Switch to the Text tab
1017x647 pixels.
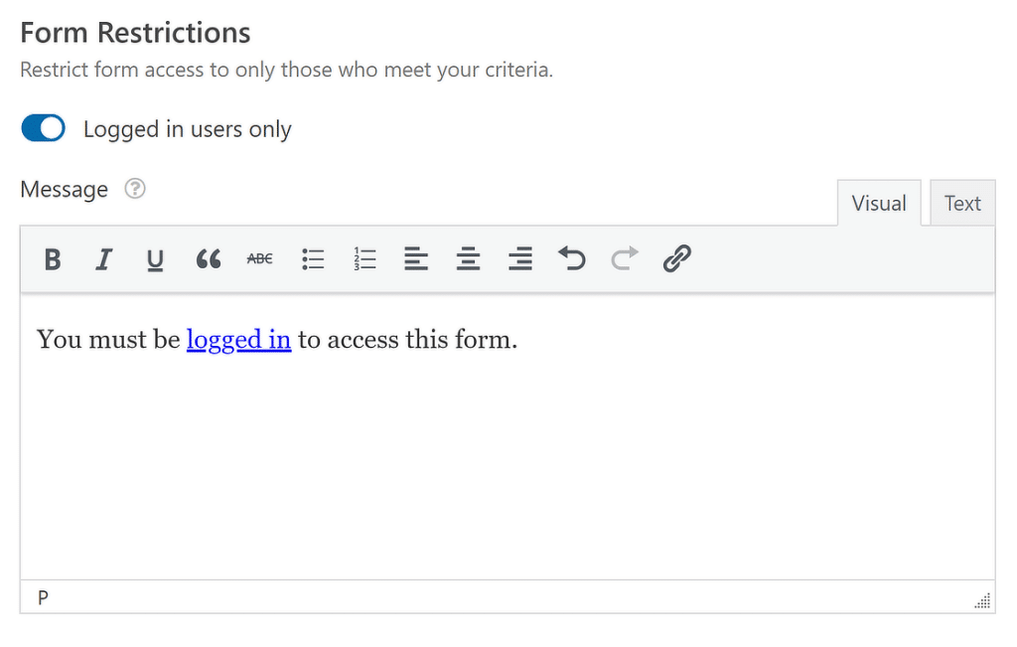962,203
